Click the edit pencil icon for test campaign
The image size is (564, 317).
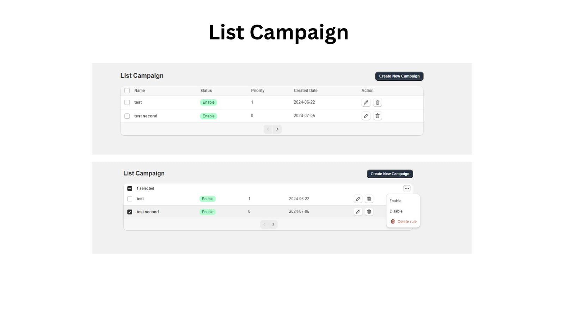tap(366, 102)
